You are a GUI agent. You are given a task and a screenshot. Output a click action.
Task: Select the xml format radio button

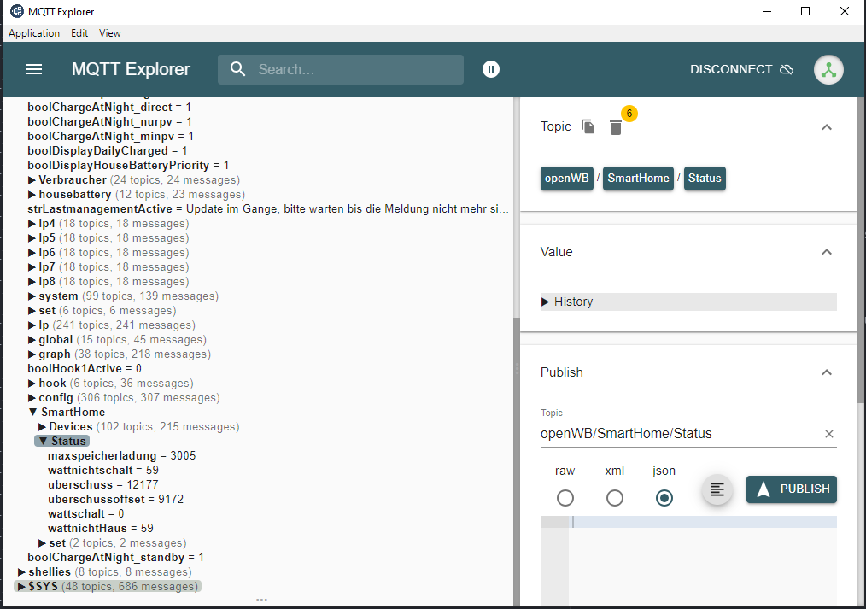[614, 498]
